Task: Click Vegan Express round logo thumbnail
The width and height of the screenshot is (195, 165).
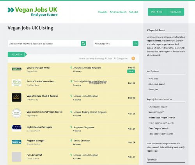Action: 16,113
